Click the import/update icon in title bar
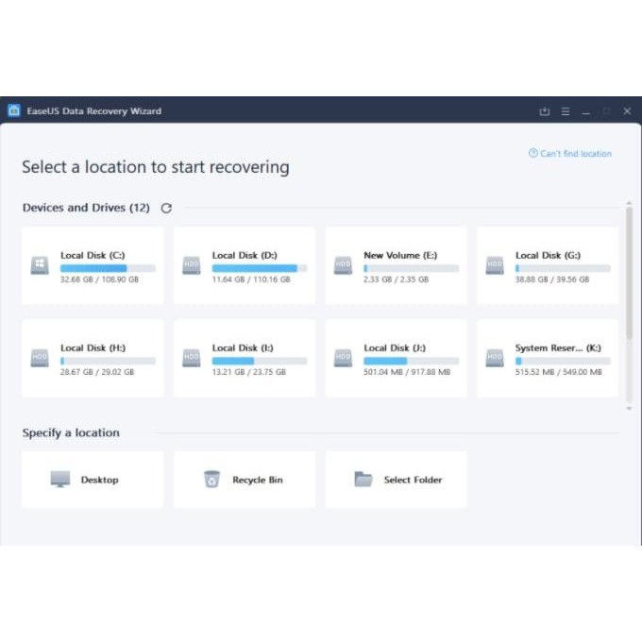The height and width of the screenshot is (642, 642). (544, 111)
